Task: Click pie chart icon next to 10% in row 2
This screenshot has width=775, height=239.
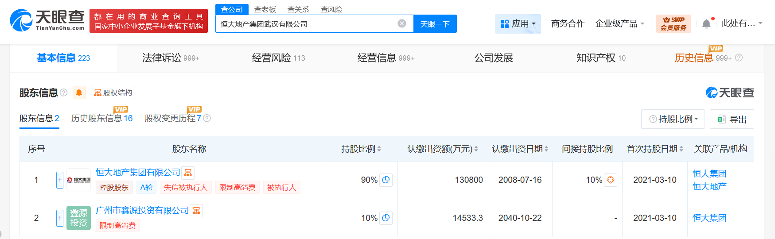Action: tap(386, 218)
